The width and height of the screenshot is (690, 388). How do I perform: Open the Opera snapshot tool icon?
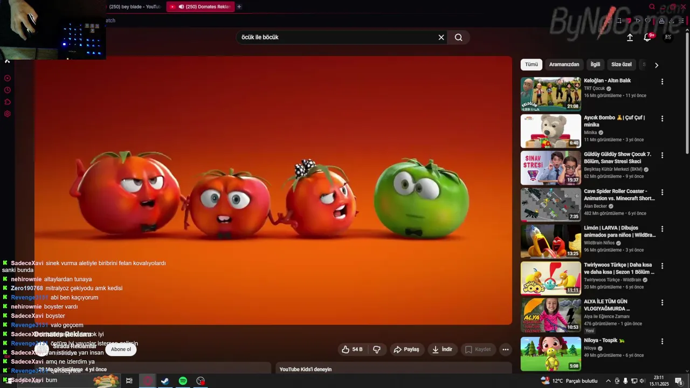click(x=619, y=20)
